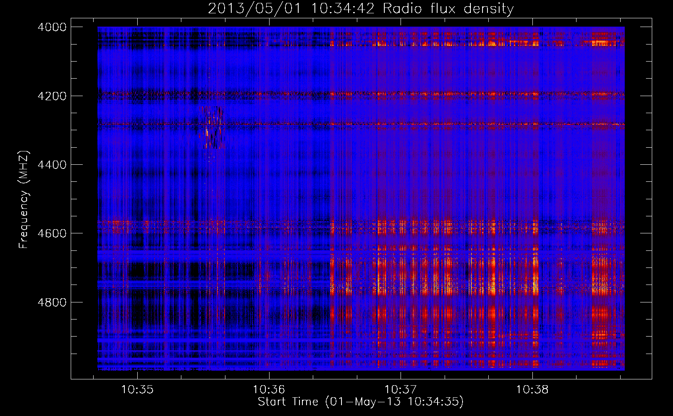Click the plot title '2013/05/01 10:34:42 Radio flux density'

[361, 8]
